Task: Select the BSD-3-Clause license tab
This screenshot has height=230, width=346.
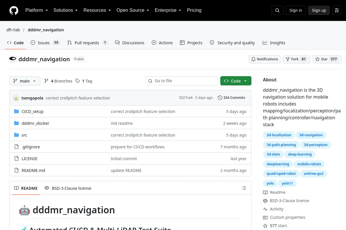Action: pos(68,188)
